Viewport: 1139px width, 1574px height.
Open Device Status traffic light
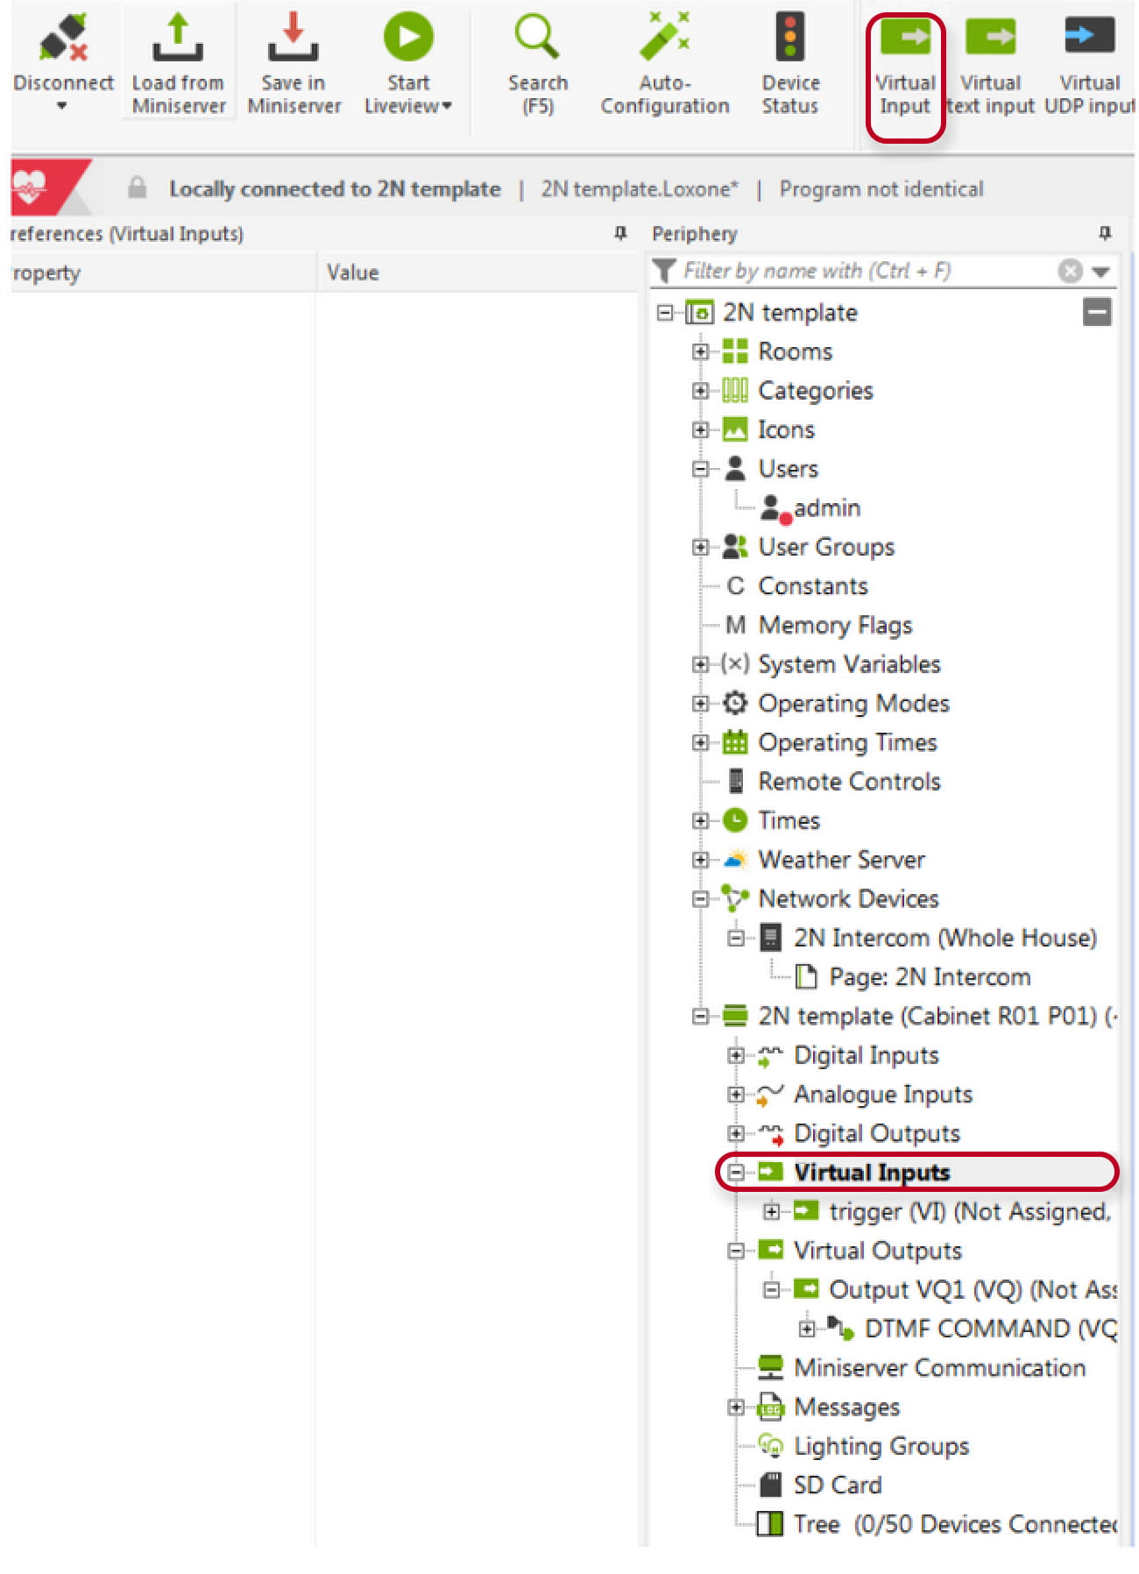pos(790,38)
